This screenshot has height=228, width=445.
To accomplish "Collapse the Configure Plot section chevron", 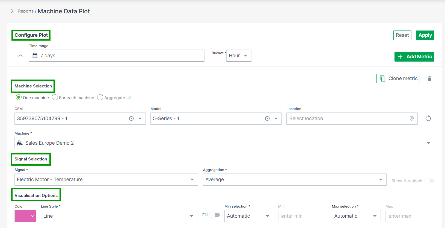I will pos(20,56).
